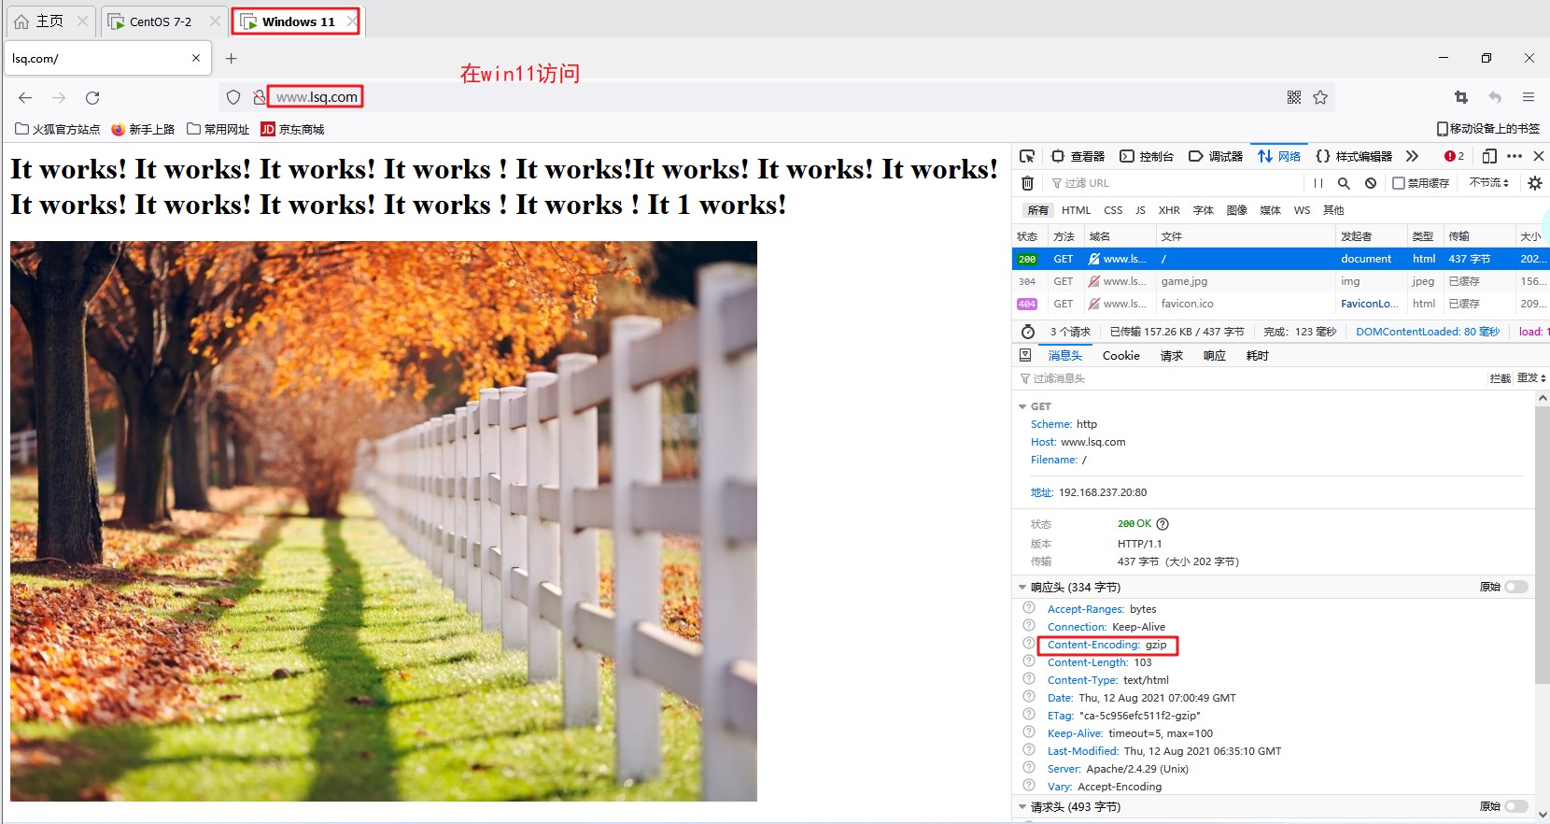Open the 移动设备上的书签 folder
Screen dimensions: 1550x824
1487,129
